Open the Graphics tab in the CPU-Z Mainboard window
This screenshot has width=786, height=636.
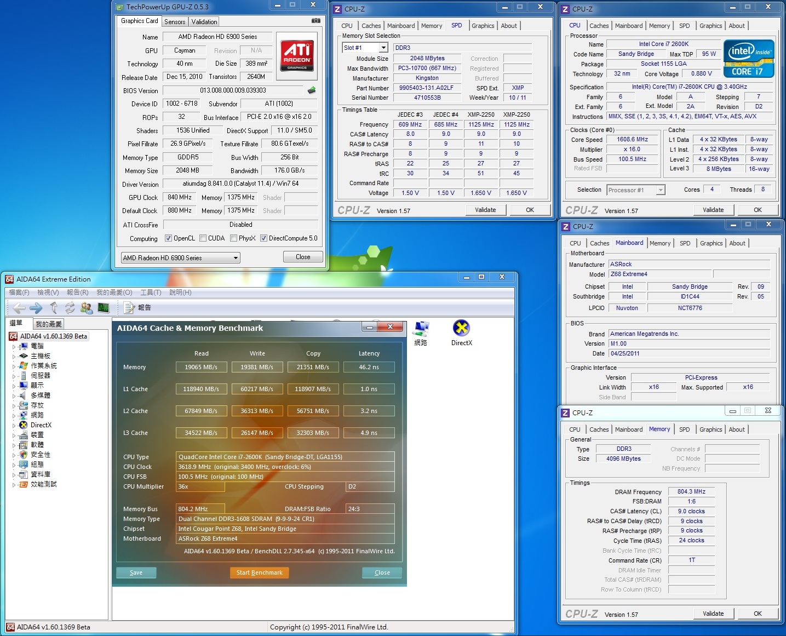(x=711, y=243)
